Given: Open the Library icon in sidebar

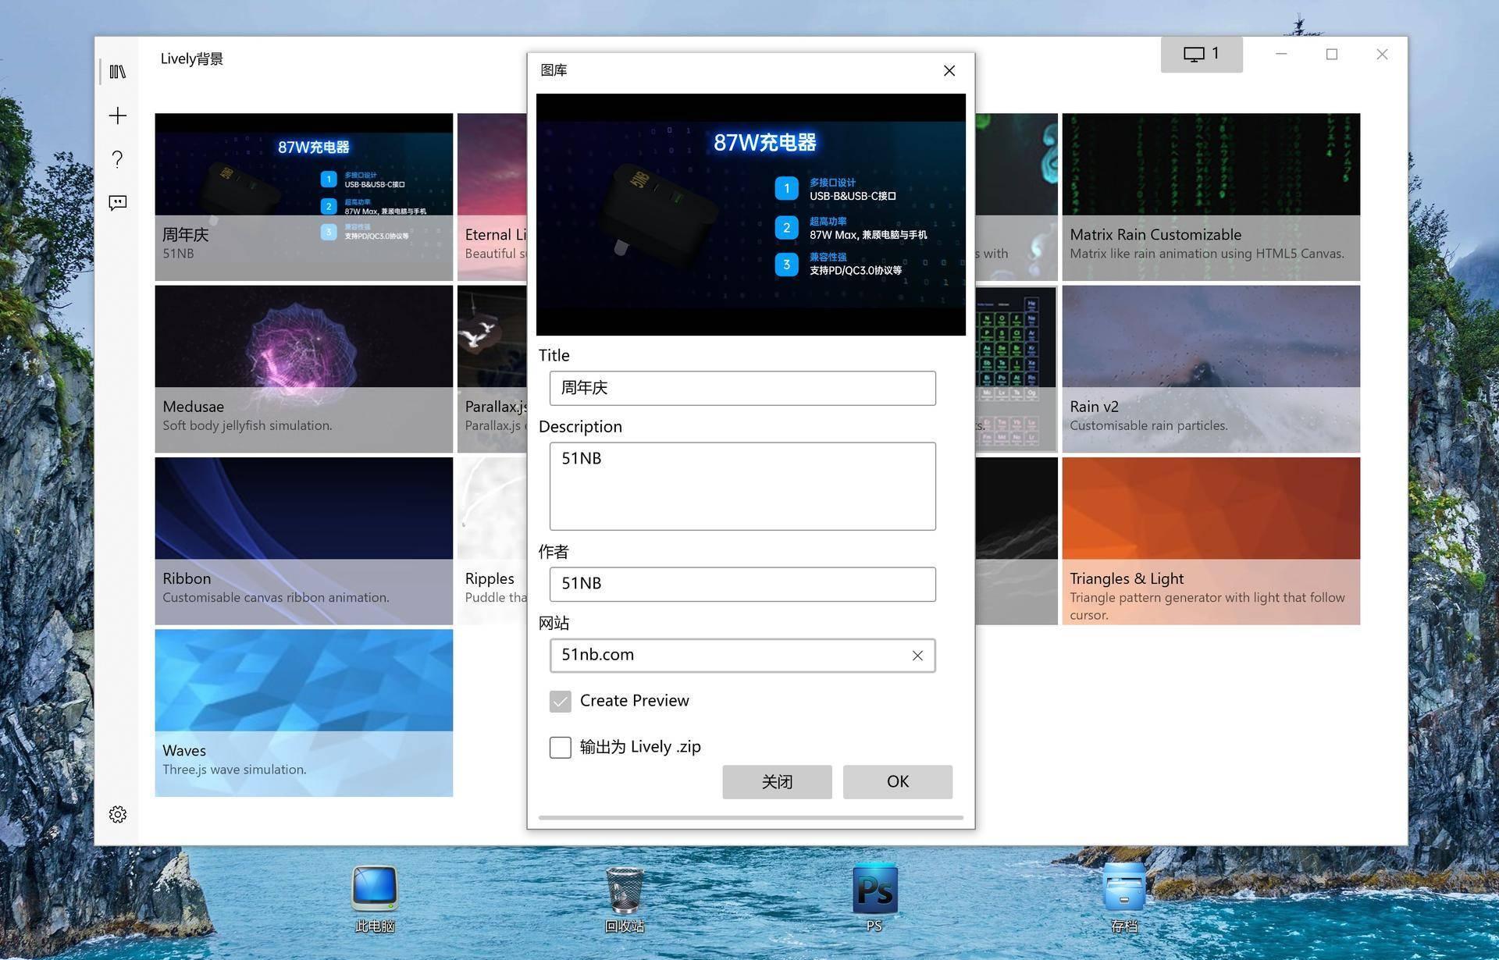Looking at the screenshot, I should (118, 72).
